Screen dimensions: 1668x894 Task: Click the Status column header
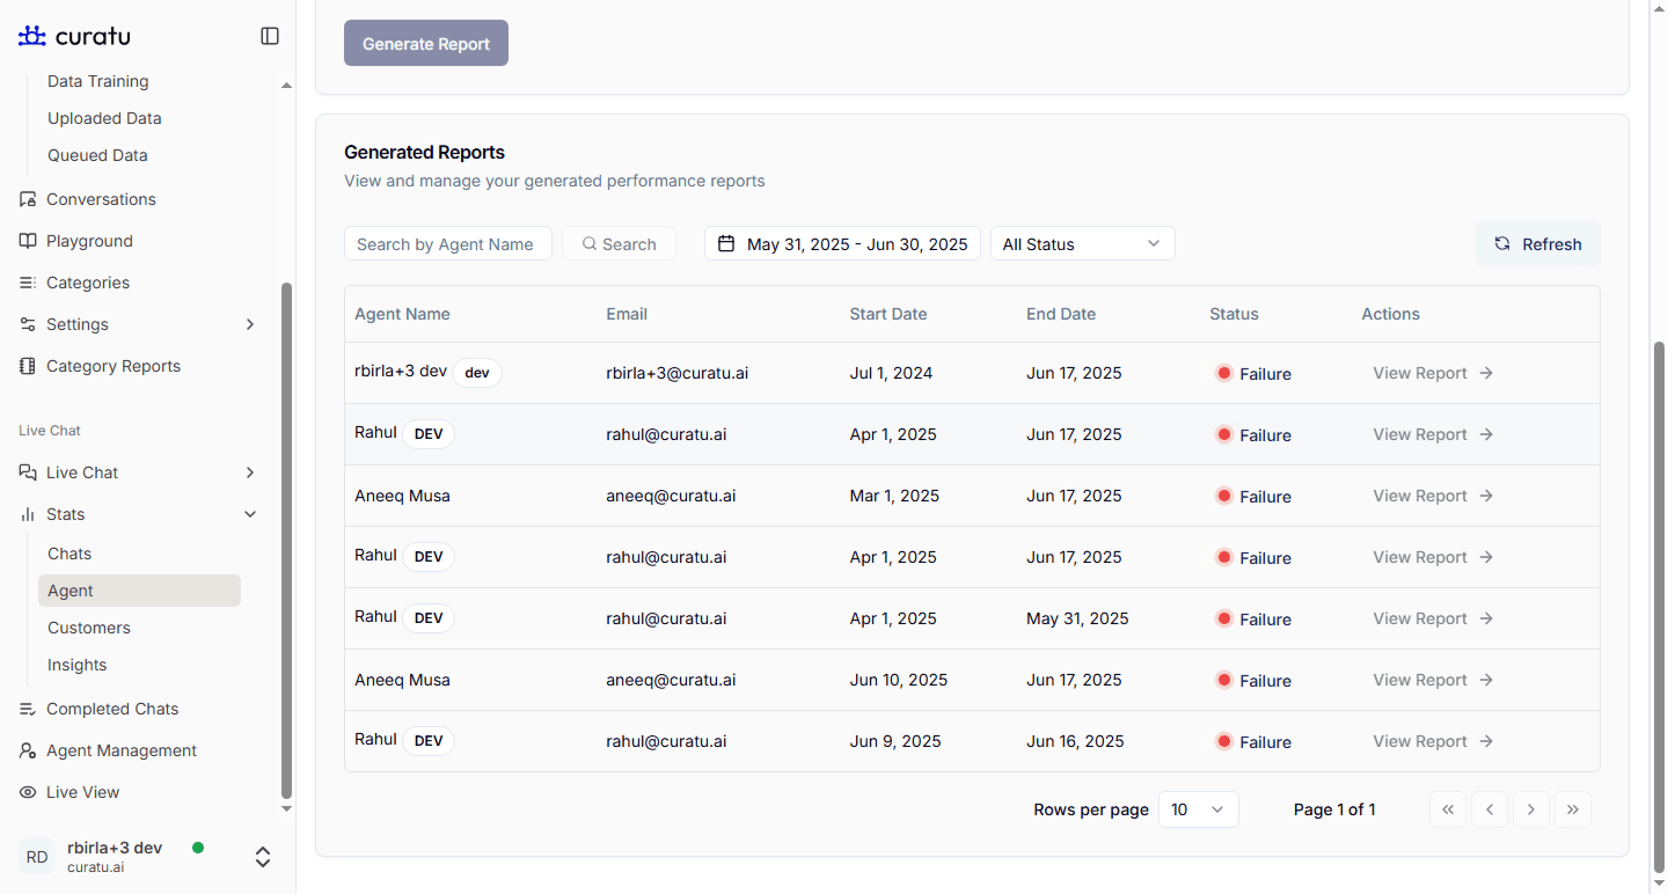click(x=1234, y=314)
